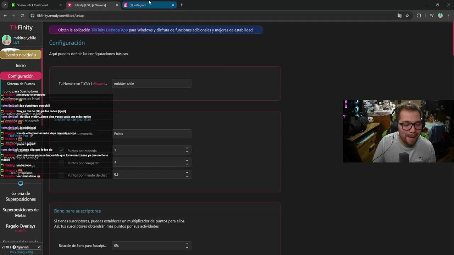Close the Kick Dashboard tab
This screenshot has width=454, height=255.
(x=60, y=5)
